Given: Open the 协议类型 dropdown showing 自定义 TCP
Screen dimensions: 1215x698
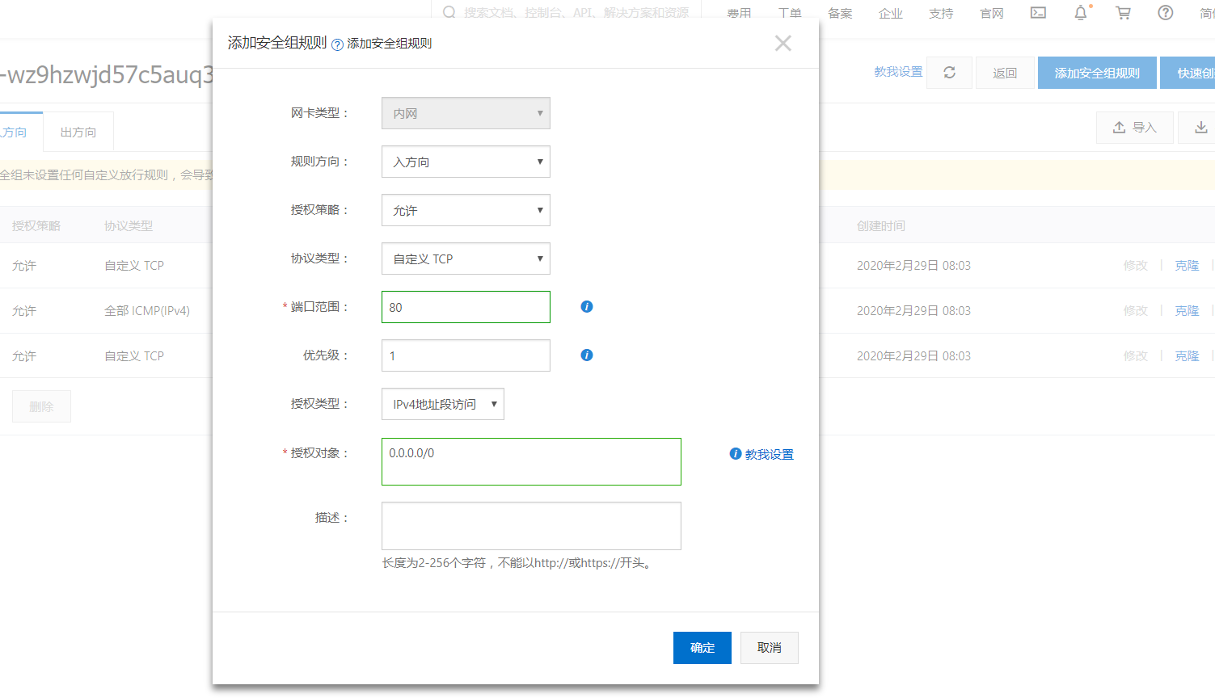Looking at the screenshot, I should point(466,259).
